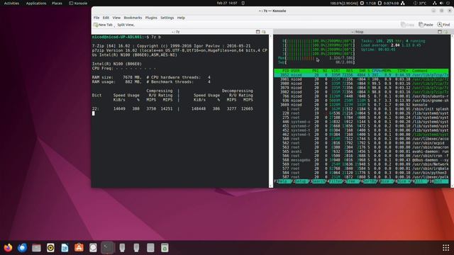
Task: Select the konsole process row in htop
Action: click(361, 105)
